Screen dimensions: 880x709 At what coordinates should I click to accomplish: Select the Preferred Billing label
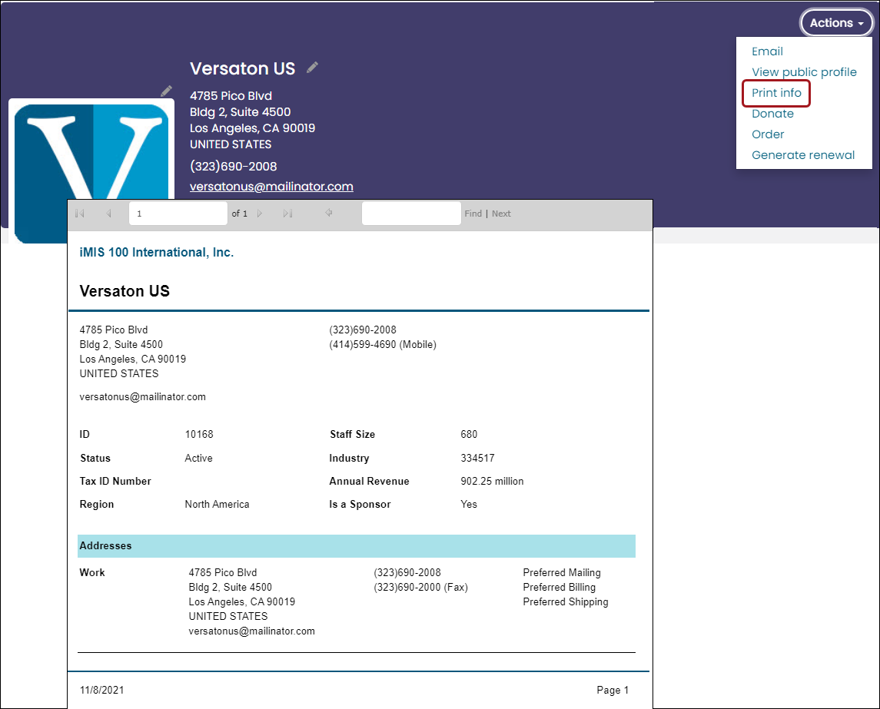point(560,588)
